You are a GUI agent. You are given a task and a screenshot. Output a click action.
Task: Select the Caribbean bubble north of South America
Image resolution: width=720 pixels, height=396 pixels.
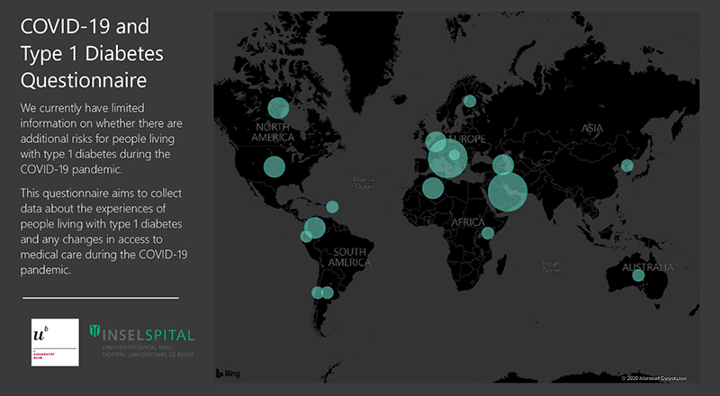[x=332, y=207]
